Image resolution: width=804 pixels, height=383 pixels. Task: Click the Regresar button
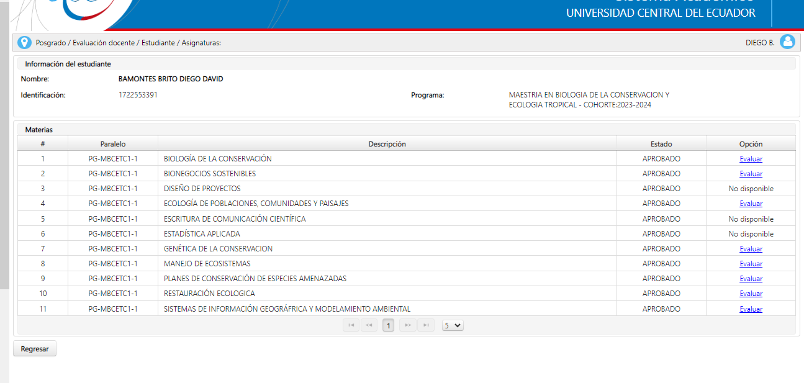[35, 349]
